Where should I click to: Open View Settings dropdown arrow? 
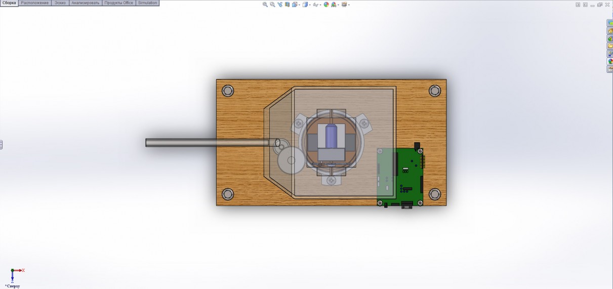349,5
